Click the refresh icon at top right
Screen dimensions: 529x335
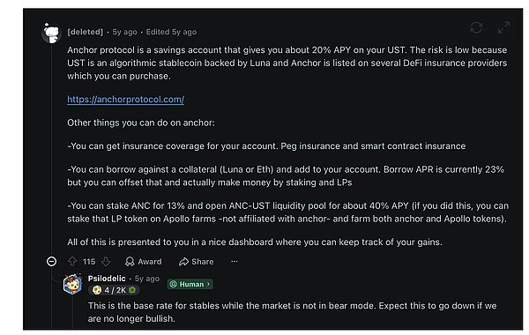coord(476,27)
